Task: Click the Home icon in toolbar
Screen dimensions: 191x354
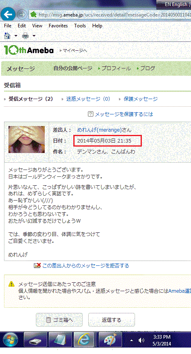Action: tap(7, 36)
